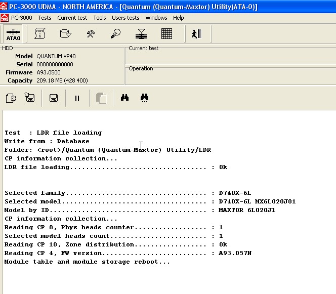Click the binoculars find next icon
336x294 pixels.
(144, 98)
